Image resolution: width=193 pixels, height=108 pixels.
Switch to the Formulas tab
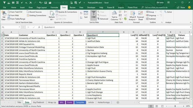tap(54, 7)
